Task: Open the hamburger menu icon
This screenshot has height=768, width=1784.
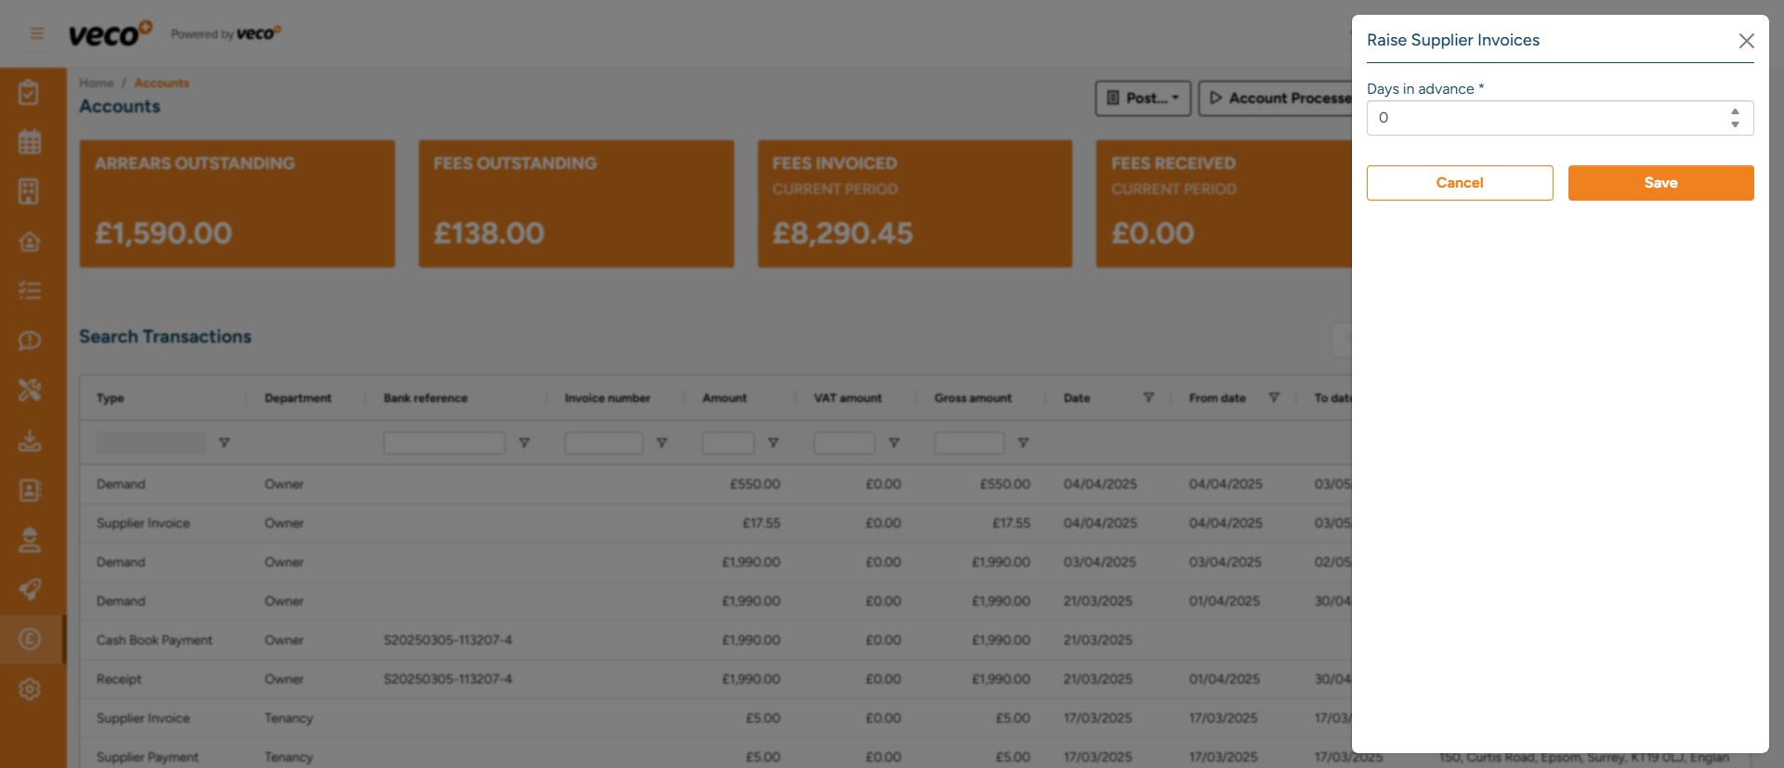Action: click(37, 33)
